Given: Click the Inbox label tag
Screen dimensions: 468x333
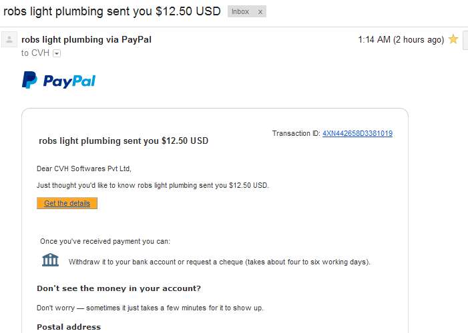Looking at the screenshot, I should pyautogui.click(x=240, y=11).
